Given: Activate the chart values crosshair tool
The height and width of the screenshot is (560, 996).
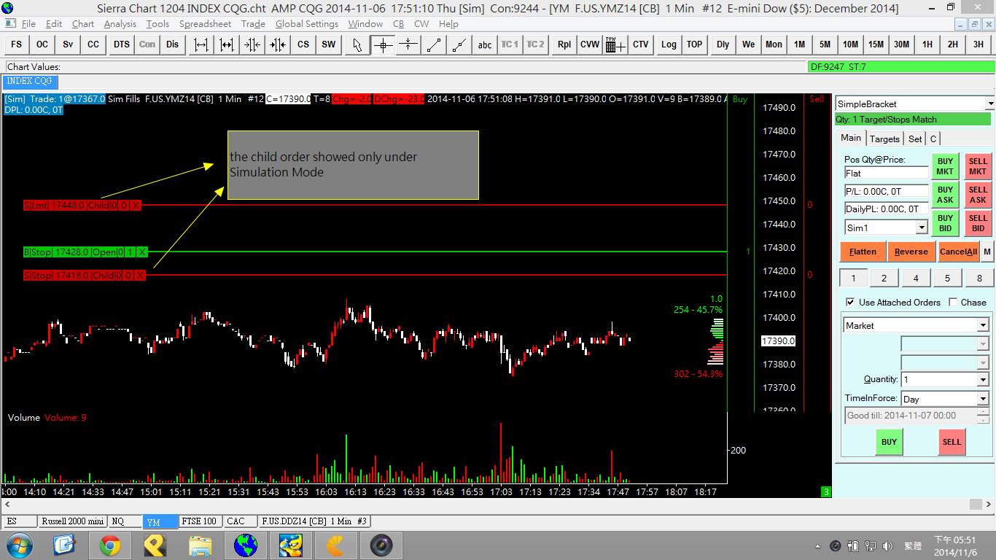Looking at the screenshot, I should (383, 44).
